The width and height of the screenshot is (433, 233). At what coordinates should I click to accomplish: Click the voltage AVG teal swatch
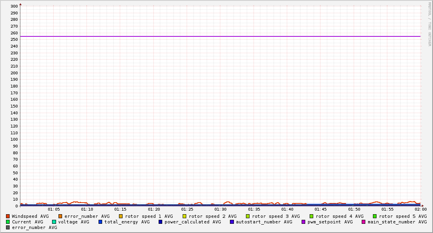[54, 222]
